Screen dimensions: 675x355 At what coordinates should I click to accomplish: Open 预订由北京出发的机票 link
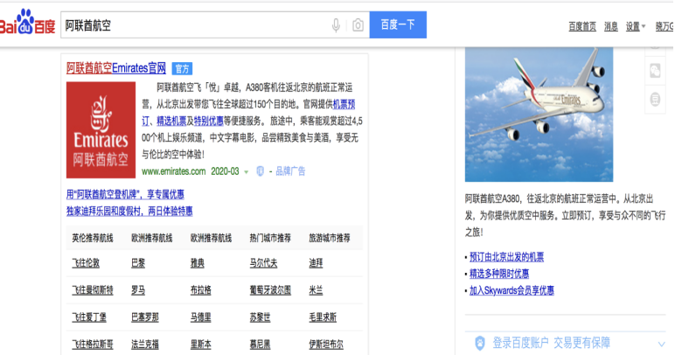pos(506,257)
